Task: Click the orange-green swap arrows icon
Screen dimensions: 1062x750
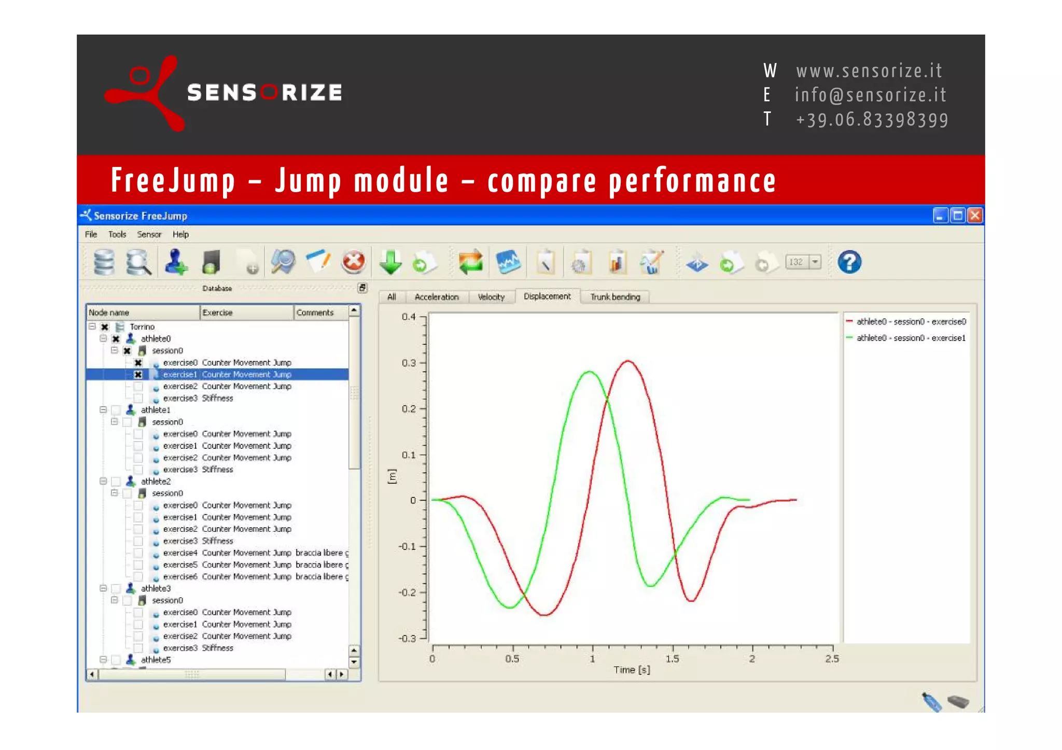Action: pos(471,262)
